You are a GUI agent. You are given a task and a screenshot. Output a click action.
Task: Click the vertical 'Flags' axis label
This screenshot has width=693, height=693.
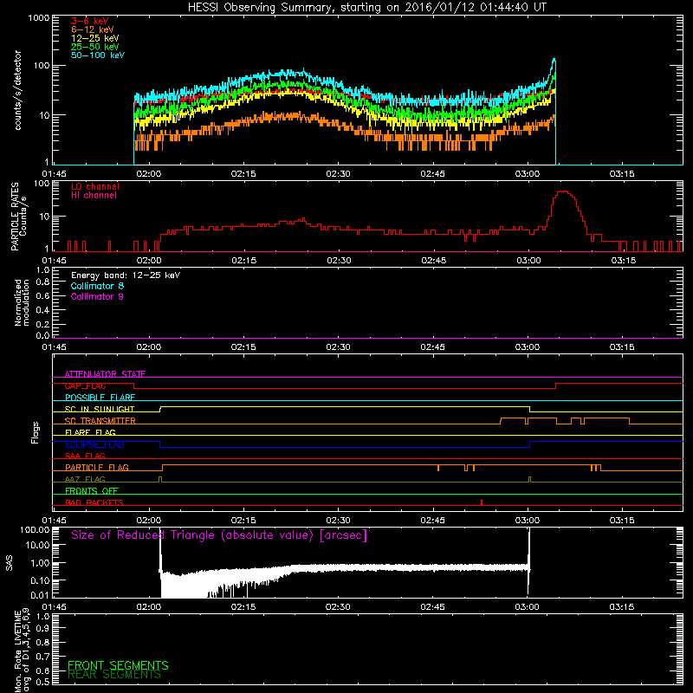(x=36, y=432)
